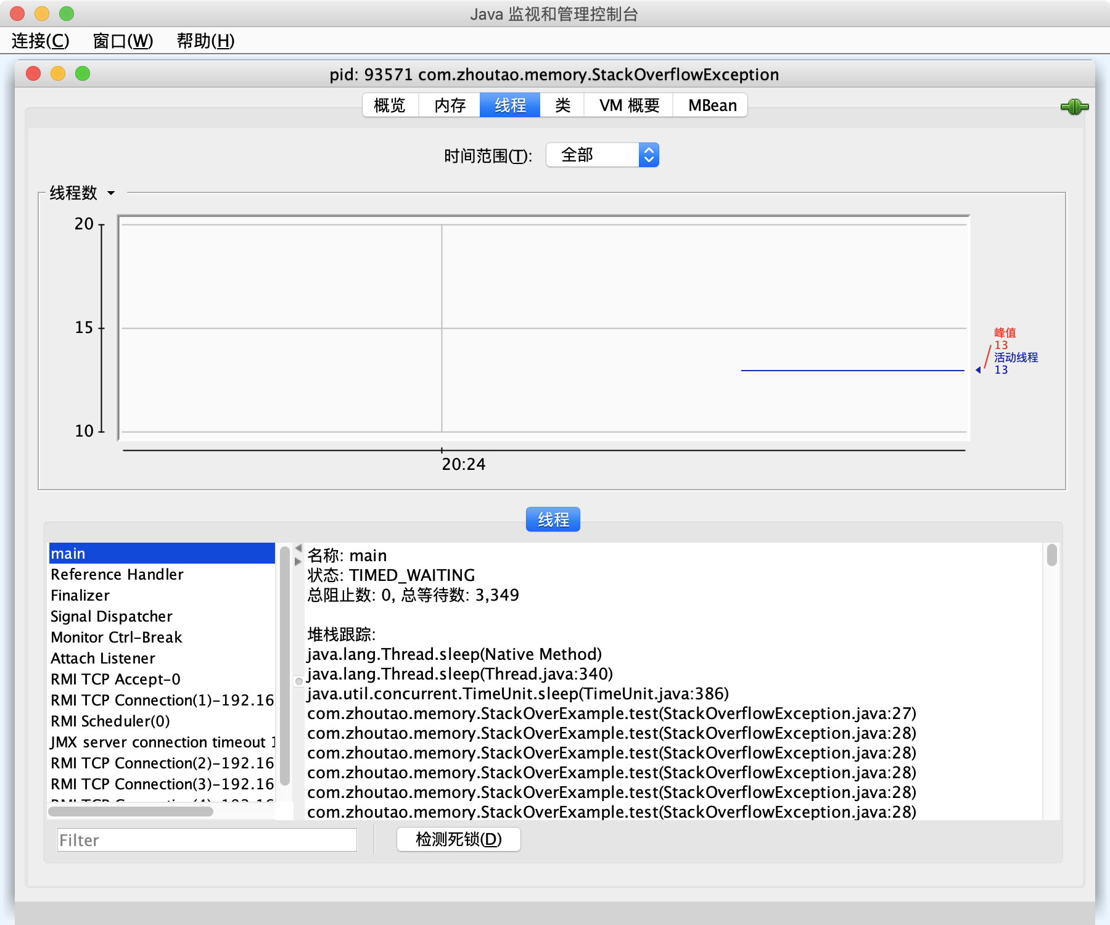This screenshot has height=925, width=1110.
Task: Click the 堆栈跟踪 heading text
Action: pos(342,634)
